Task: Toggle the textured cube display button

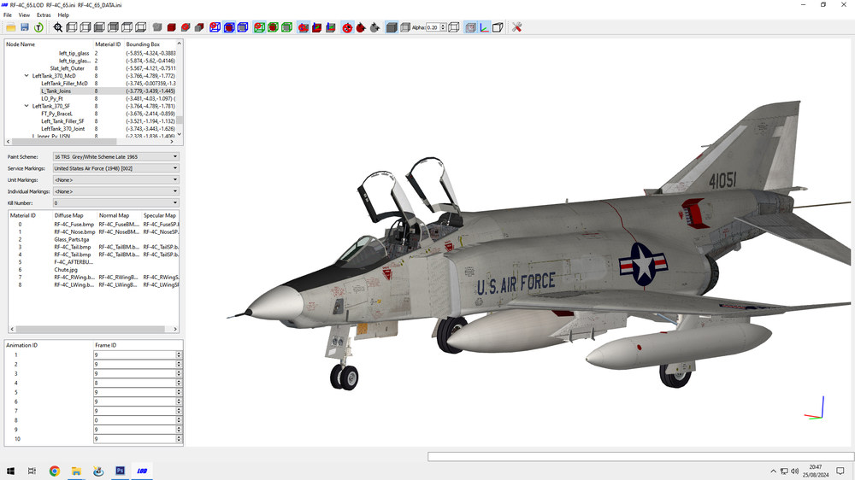Action: [470, 27]
